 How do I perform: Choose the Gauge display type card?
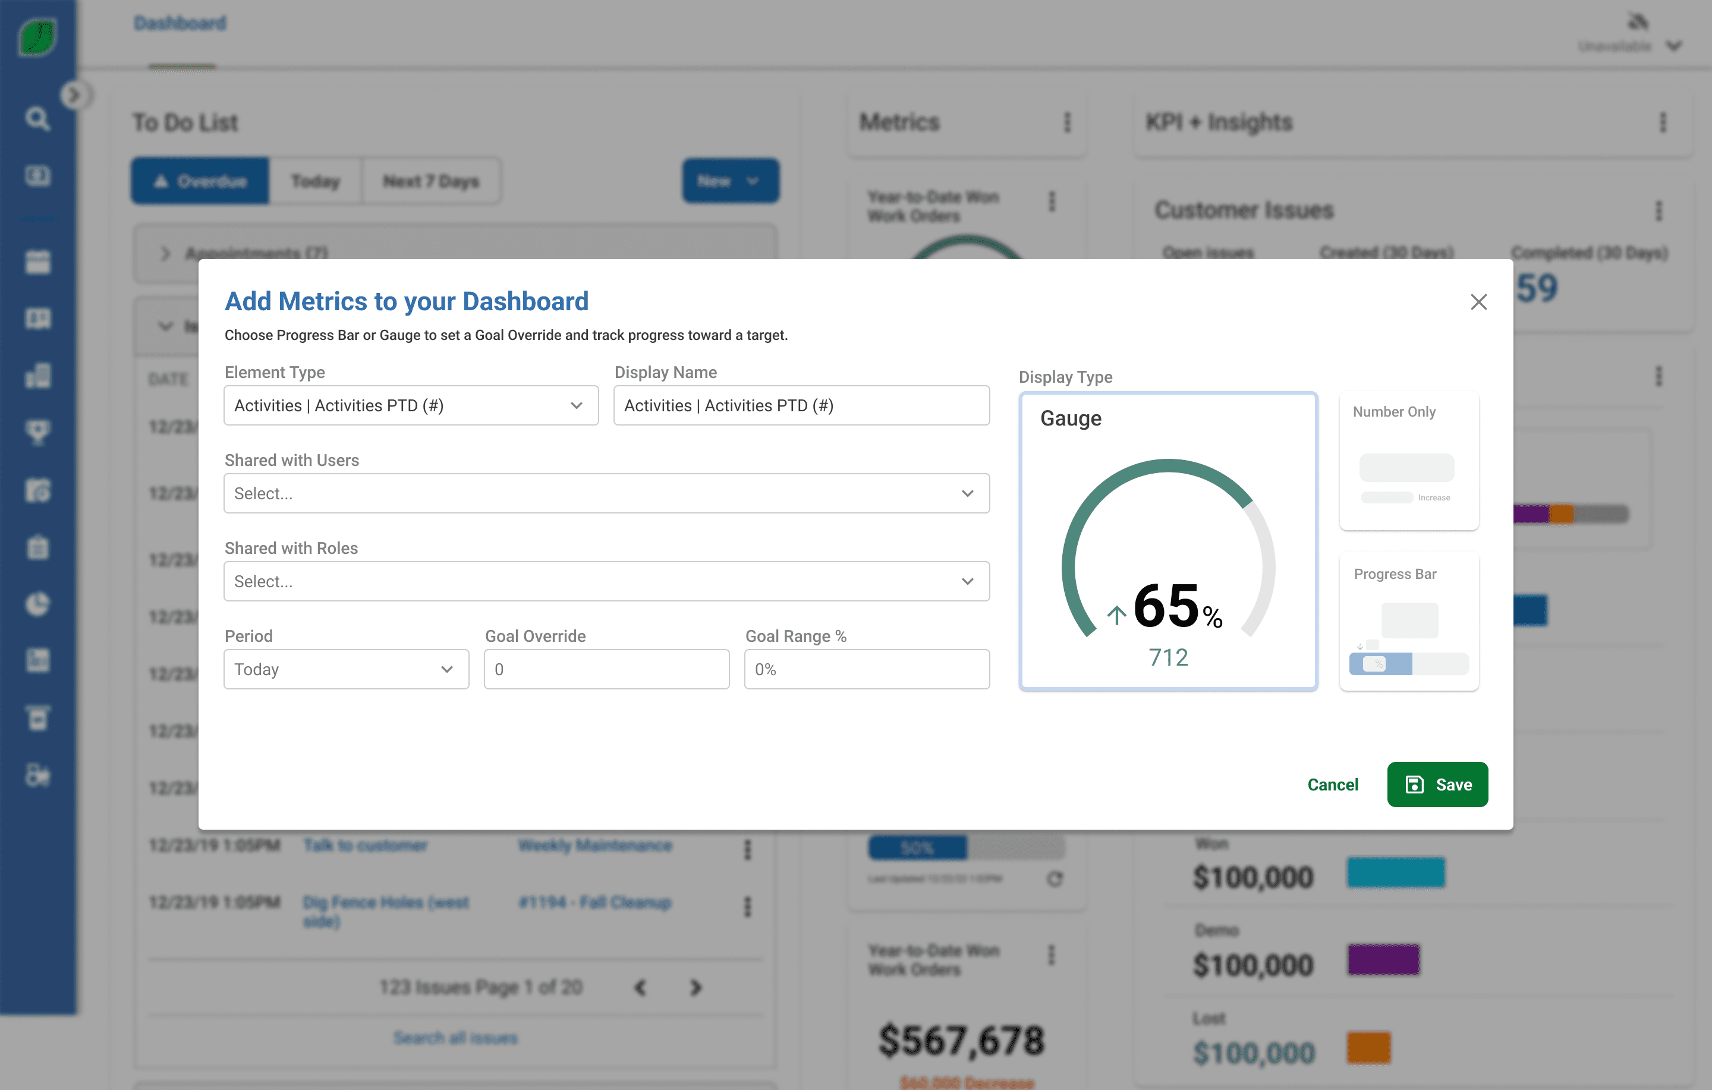[x=1168, y=540]
